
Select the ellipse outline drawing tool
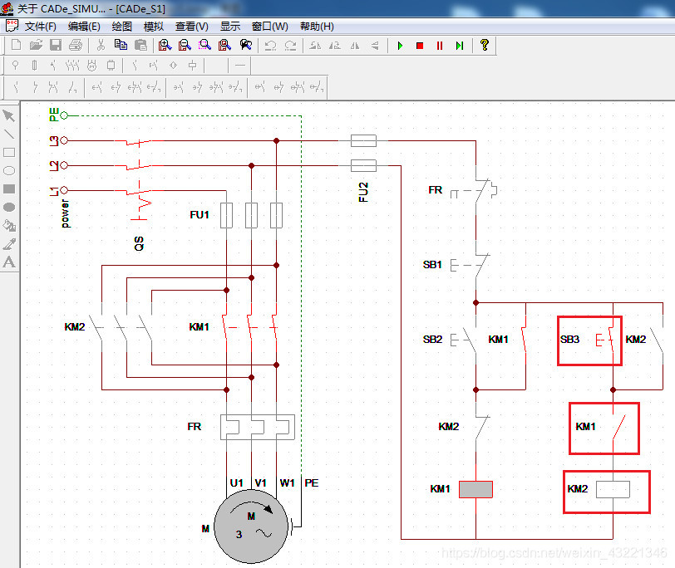9,171
